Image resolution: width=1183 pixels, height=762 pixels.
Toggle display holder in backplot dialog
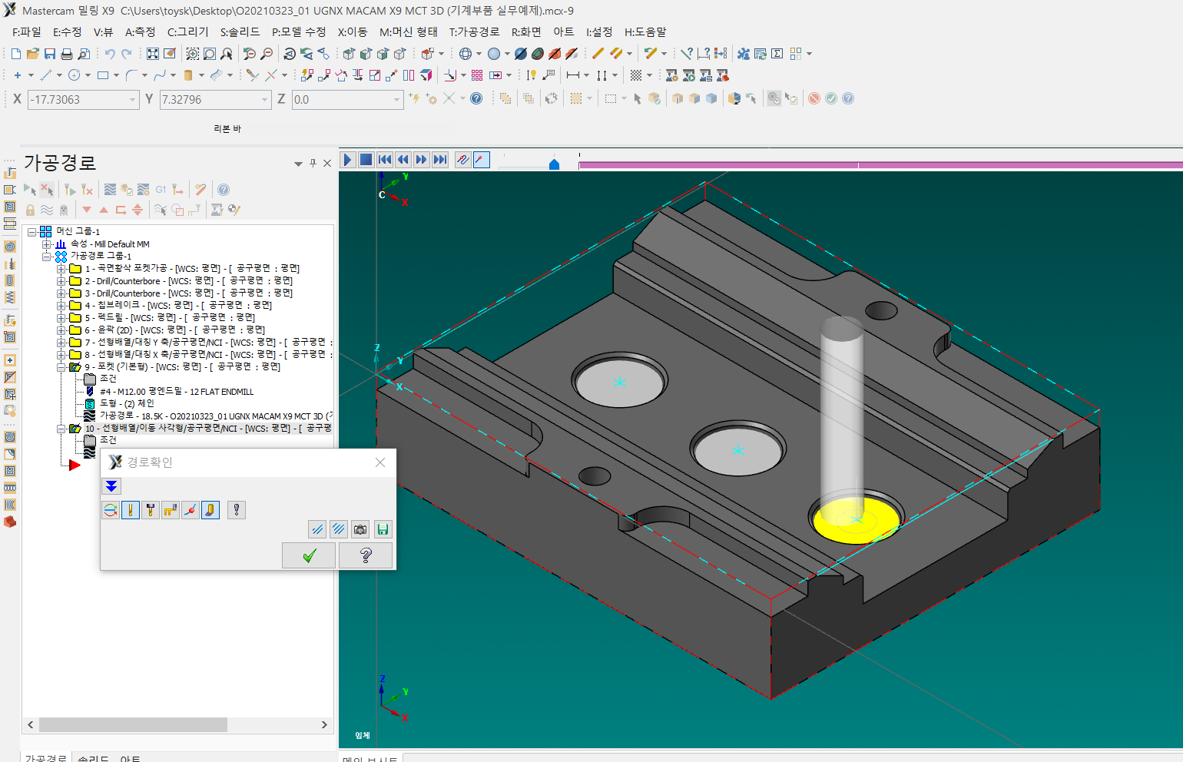click(x=151, y=509)
